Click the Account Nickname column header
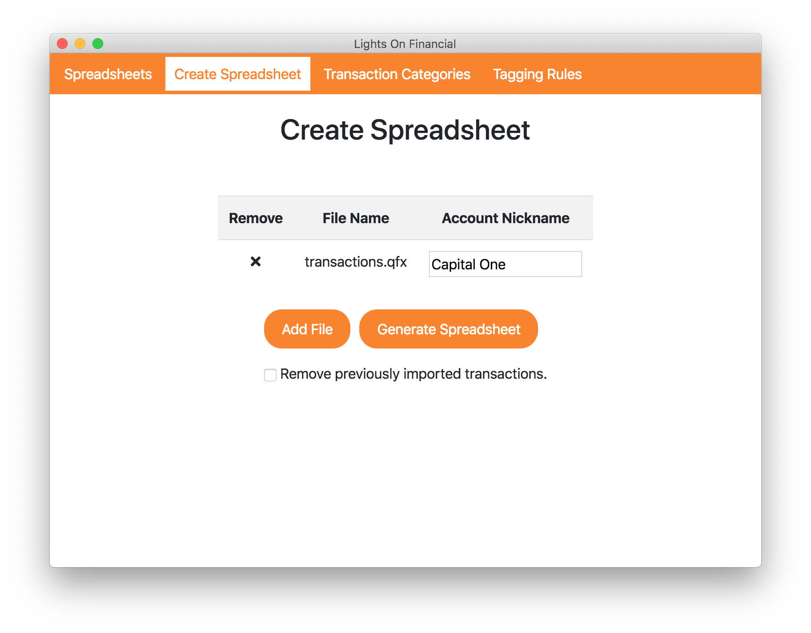This screenshot has width=811, height=633. (505, 218)
